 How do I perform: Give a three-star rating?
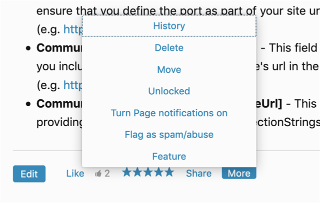pos(148,172)
